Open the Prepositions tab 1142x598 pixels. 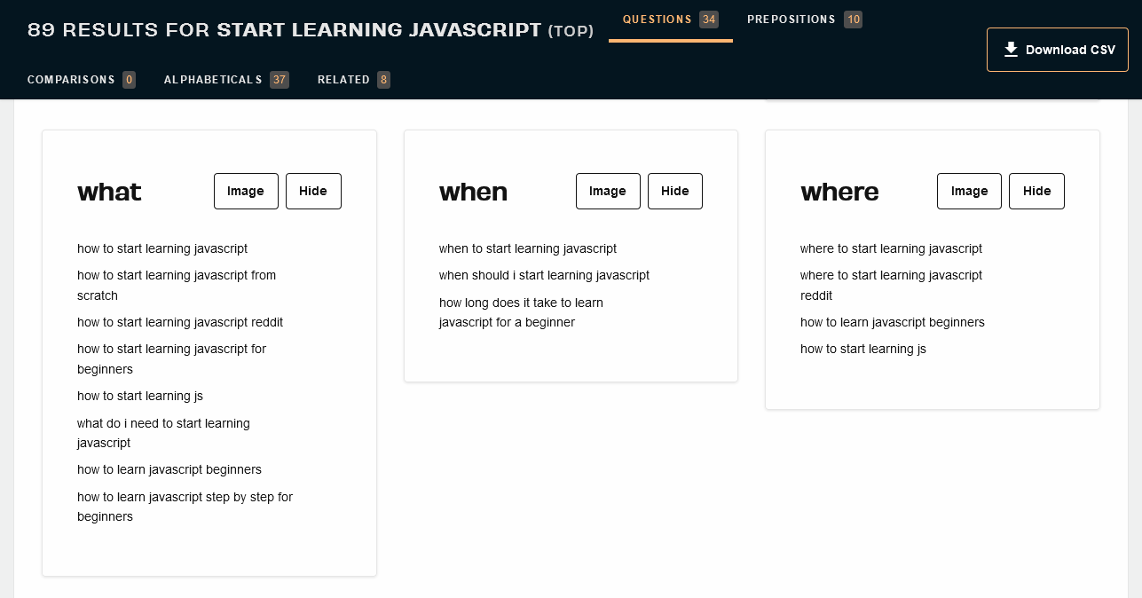804,20
